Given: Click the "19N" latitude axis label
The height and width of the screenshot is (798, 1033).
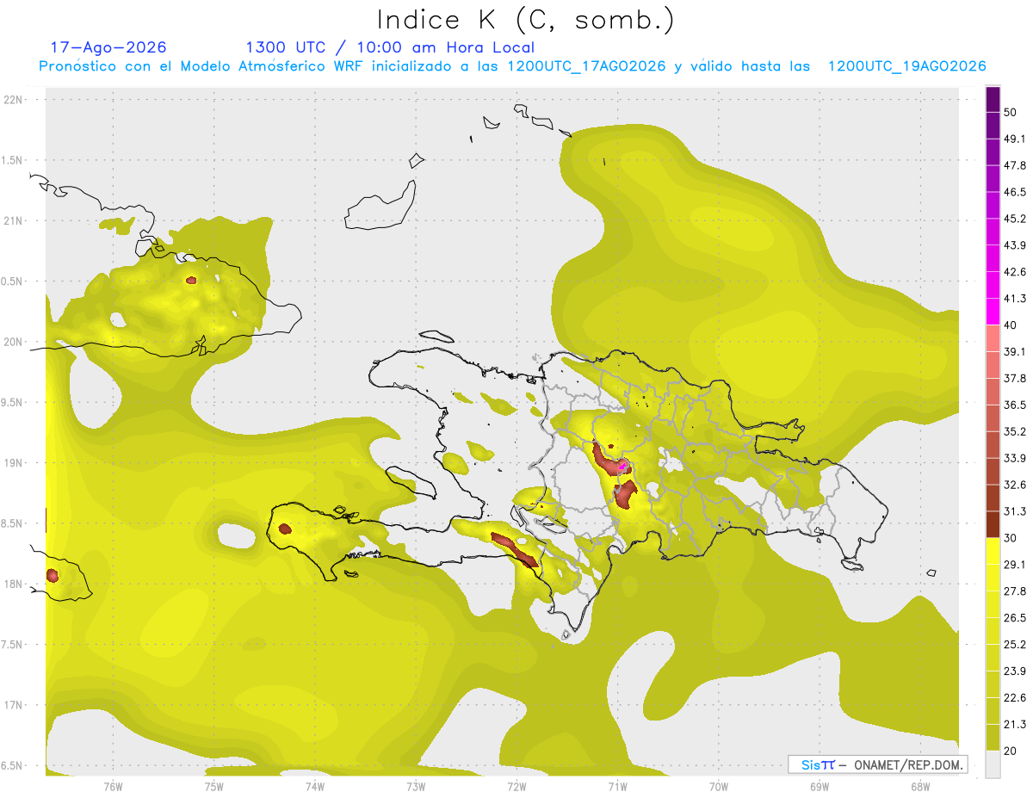Looking at the screenshot, I should coord(13,462).
